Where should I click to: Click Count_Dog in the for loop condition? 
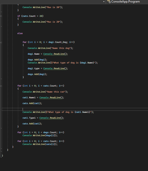61,42
